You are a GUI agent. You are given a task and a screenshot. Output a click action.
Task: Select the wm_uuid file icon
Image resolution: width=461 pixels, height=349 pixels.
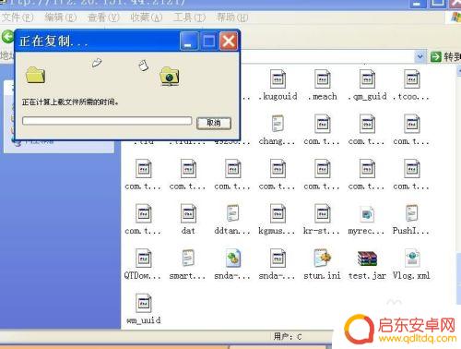click(143, 303)
